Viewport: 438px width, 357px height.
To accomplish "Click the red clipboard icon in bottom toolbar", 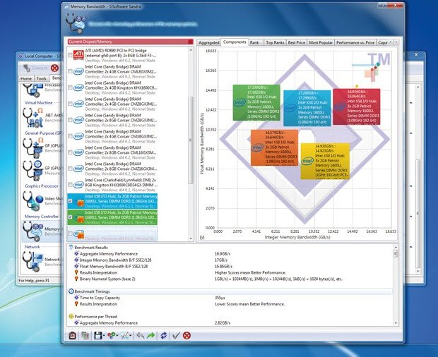I will [x=73, y=335].
